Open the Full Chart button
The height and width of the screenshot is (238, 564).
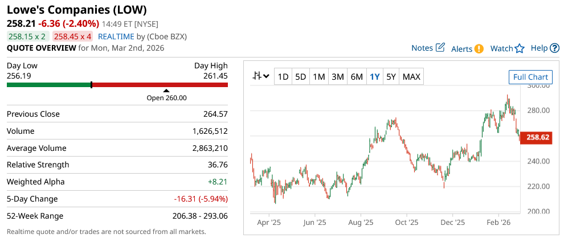(530, 77)
